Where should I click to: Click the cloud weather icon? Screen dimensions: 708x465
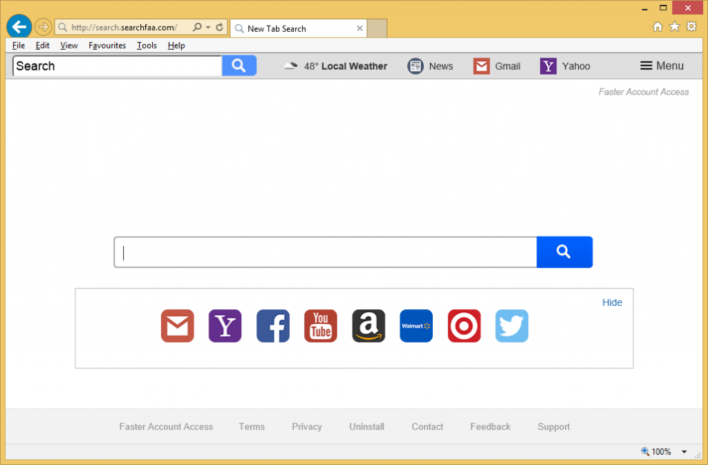point(291,66)
